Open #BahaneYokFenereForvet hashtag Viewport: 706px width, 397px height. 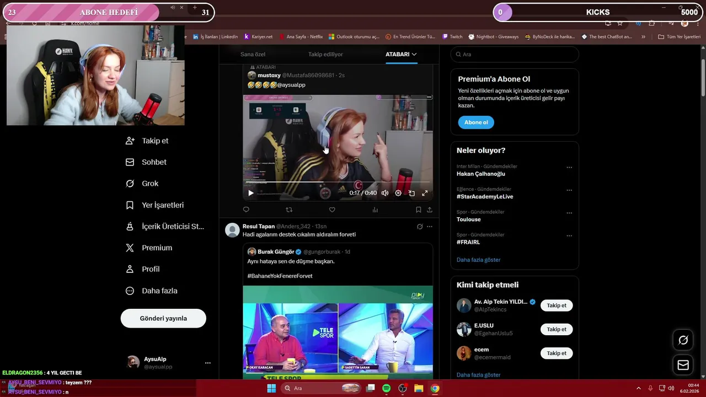point(280,276)
